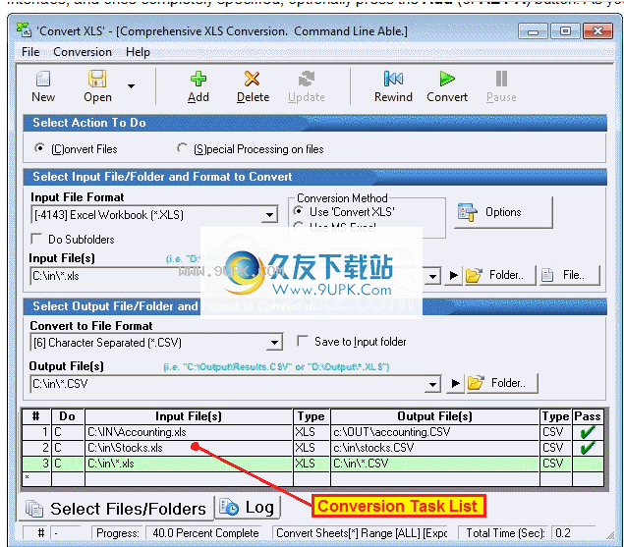Click the Output File(s) column header
Screen dimensions: 624x547
tap(434, 416)
